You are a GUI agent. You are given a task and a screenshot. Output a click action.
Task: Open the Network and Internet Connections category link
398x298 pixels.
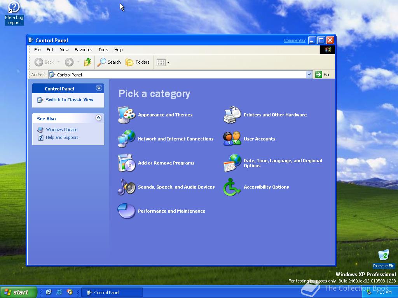(x=176, y=139)
